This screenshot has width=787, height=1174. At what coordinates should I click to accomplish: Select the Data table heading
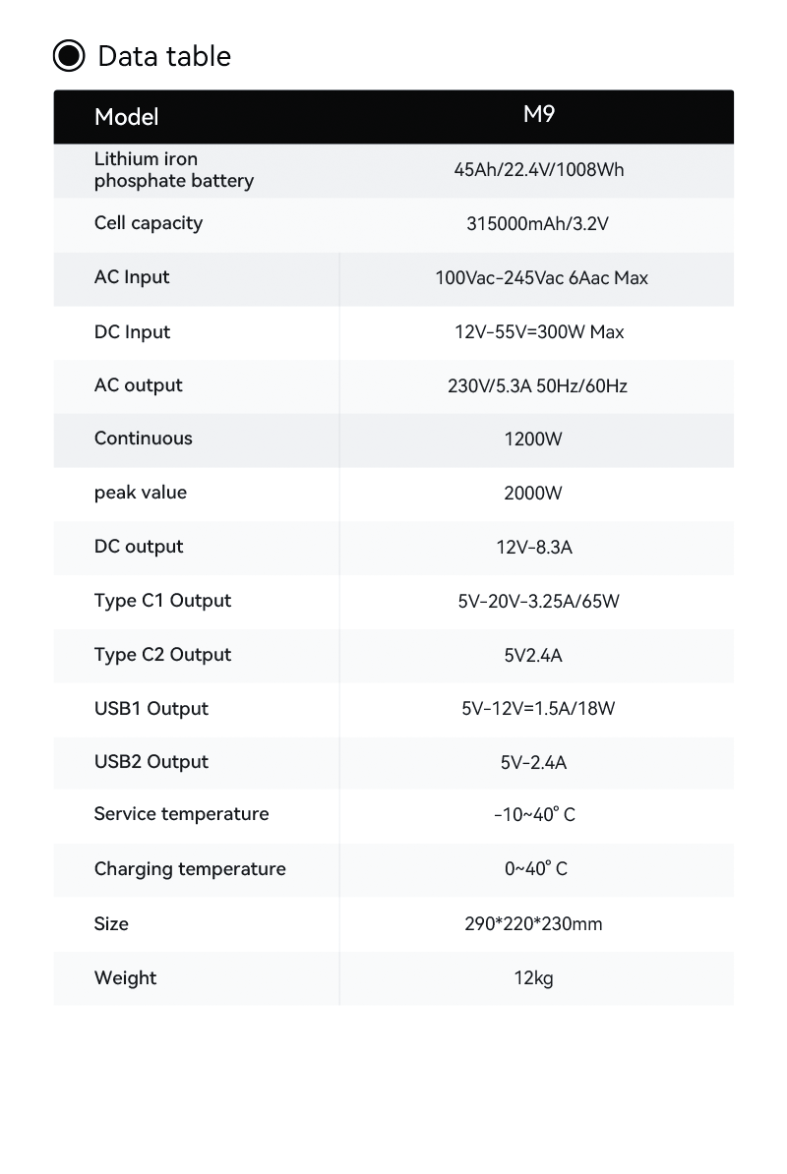[164, 56]
